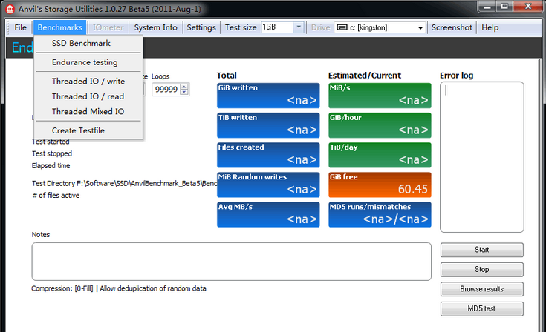Decrease the Loops value with the down arrow
Image resolution: width=546 pixels, height=332 pixels.
click(184, 92)
